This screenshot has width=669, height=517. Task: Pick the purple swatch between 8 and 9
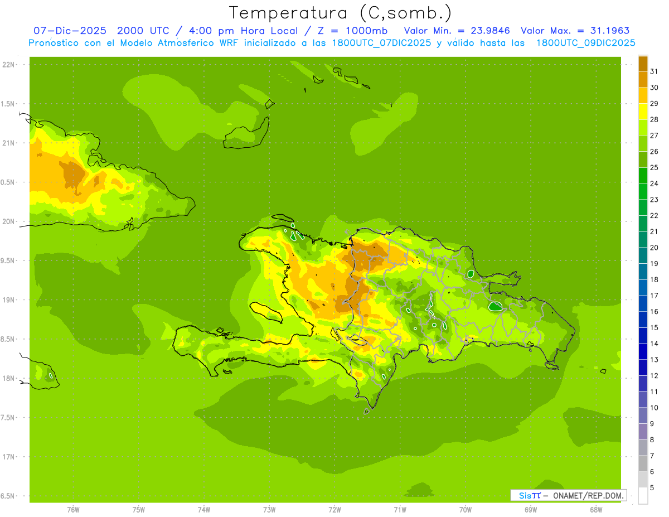pyautogui.click(x=643, y=432)
